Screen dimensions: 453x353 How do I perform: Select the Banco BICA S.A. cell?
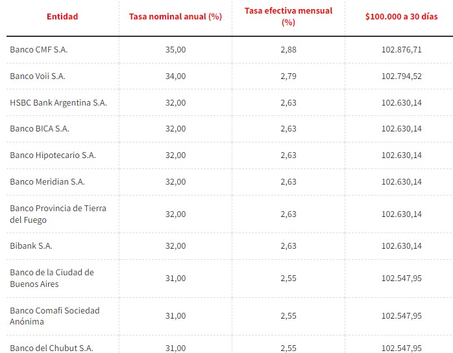coord(40,129)
